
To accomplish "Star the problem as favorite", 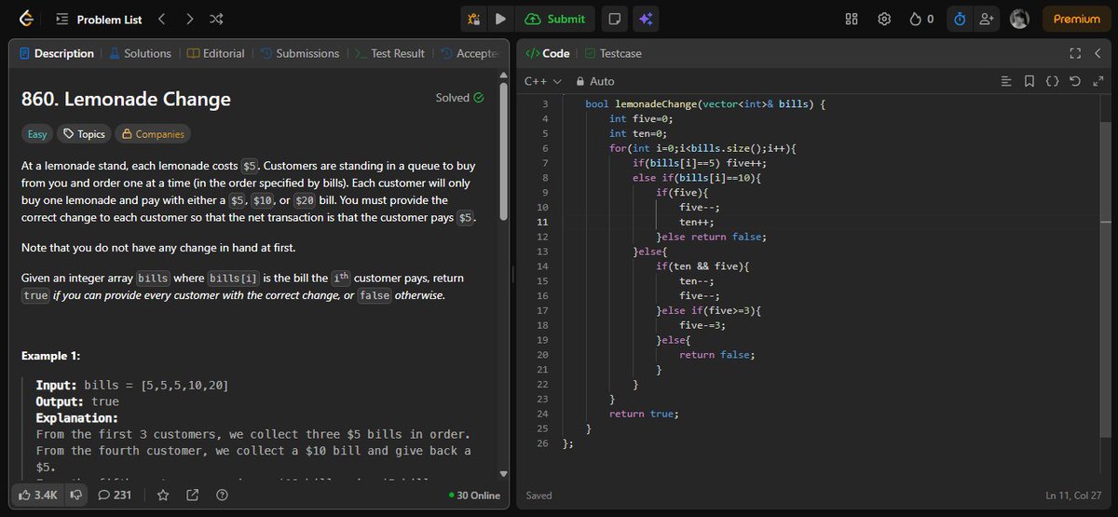I will 163,495.
